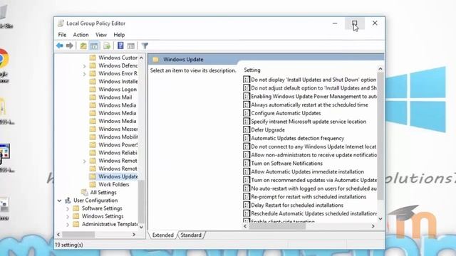Viewport: 456px width, 256px height.
Task: Minimize the Local Group Policy Editor window
Action: click(x=335, y=23)
